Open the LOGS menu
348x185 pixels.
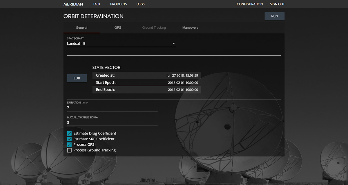coord(140,4)
